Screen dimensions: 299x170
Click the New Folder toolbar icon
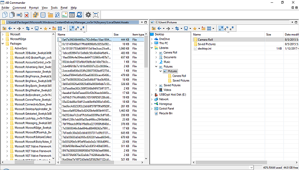coord(50,14)
